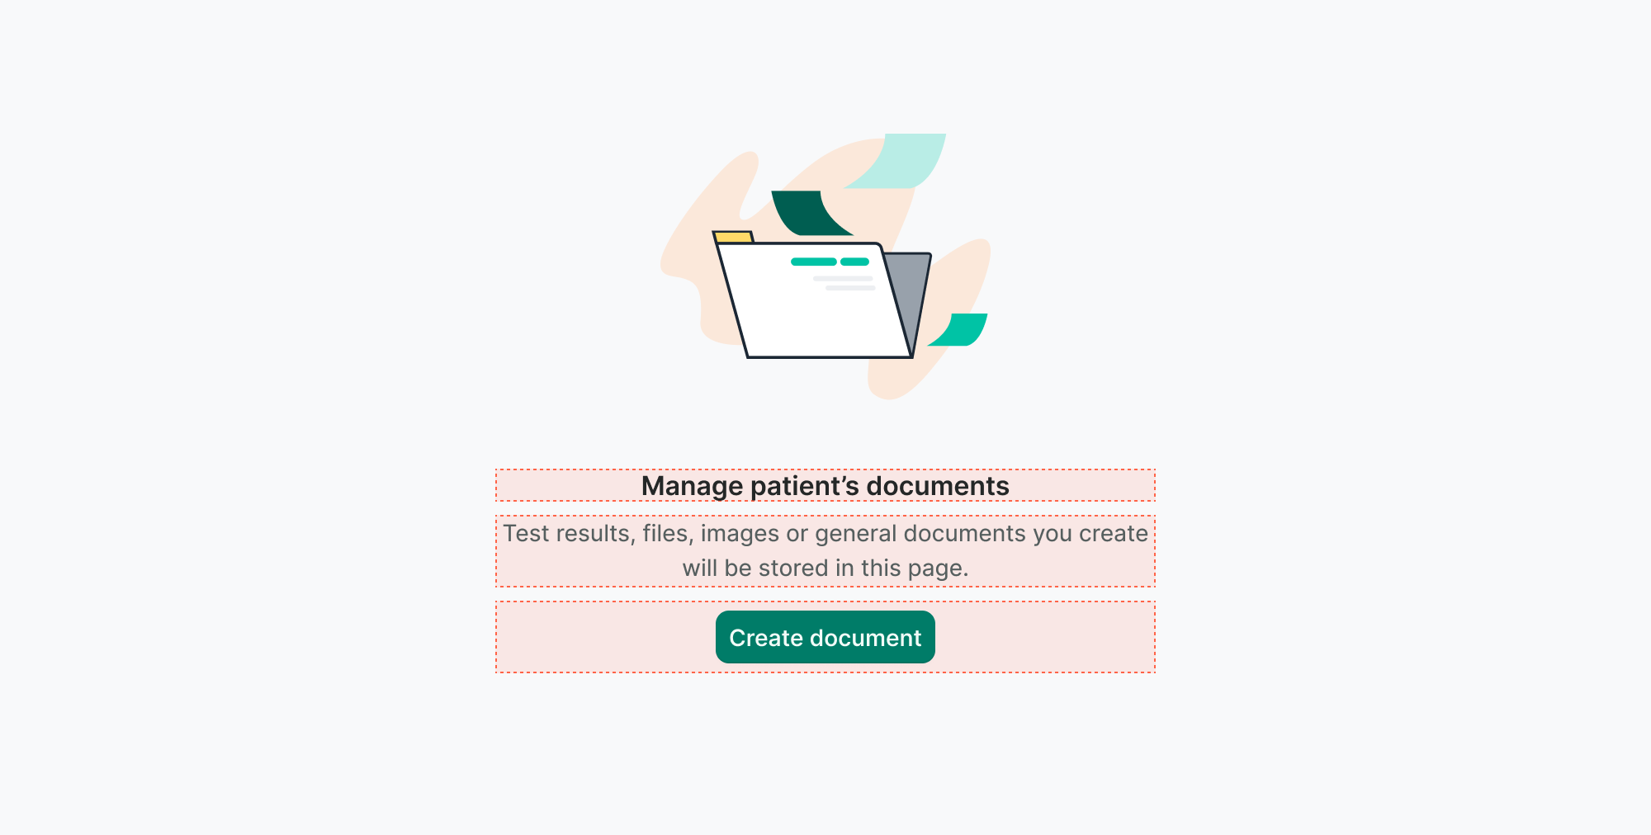Screen dimensions: 1651x835
Task: Click the shorter teal line on folder
Action: point(854,262)
